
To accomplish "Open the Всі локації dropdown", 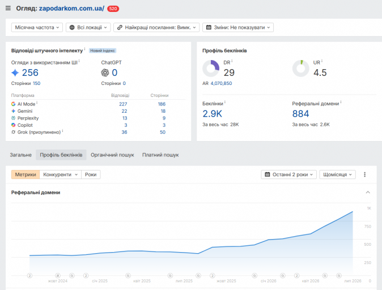I will (88, 27).
